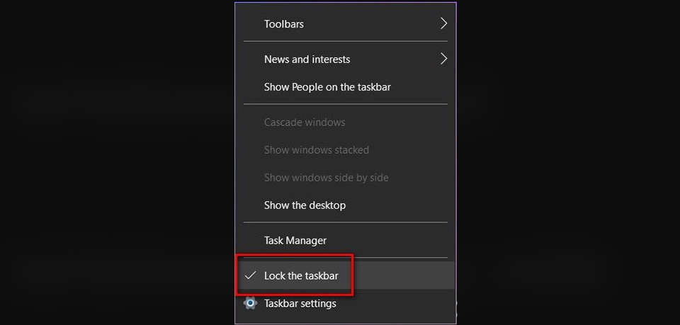This screenshot has width=680, height=325.
Task: Expand the Toolbars submenu arrow
Action: pos(443,24)
